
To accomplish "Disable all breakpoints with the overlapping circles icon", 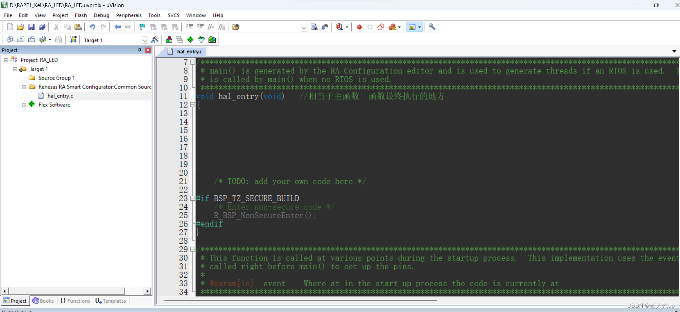I will (x=381, y=27).
